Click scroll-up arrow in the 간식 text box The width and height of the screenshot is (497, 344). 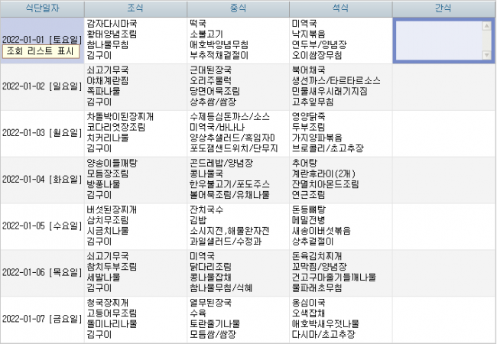pos(486,26)
